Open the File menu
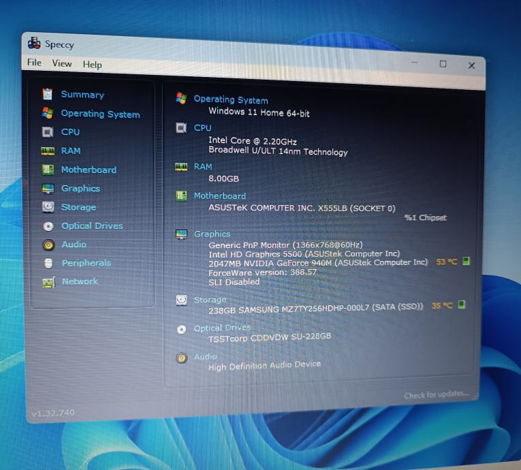 point(34,62)
